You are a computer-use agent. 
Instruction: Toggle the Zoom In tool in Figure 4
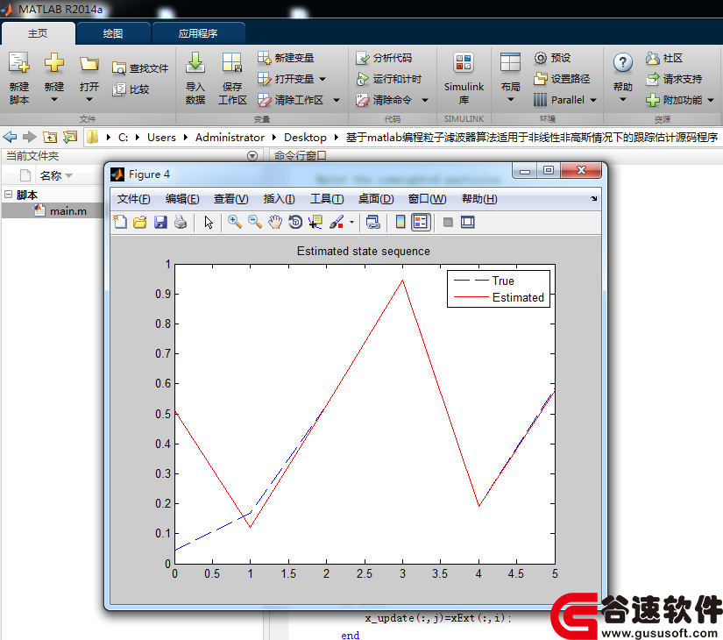coord(235,222)
